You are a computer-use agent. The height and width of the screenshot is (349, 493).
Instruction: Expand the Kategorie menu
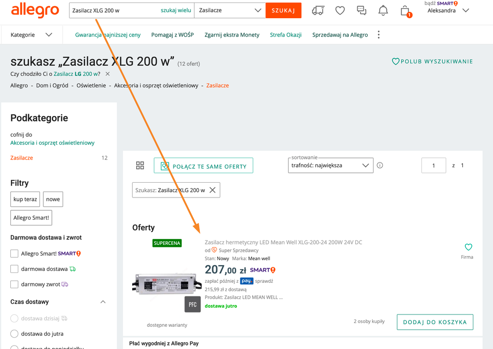coord(31,35)
